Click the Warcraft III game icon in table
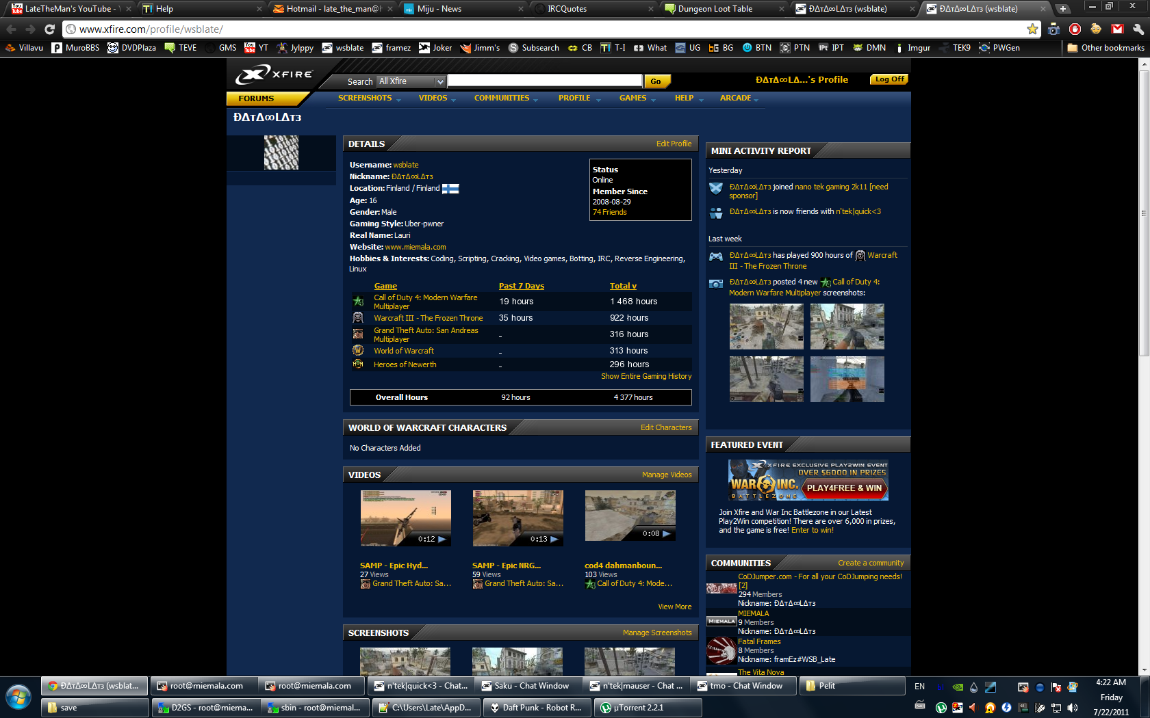 coord(358,317)
